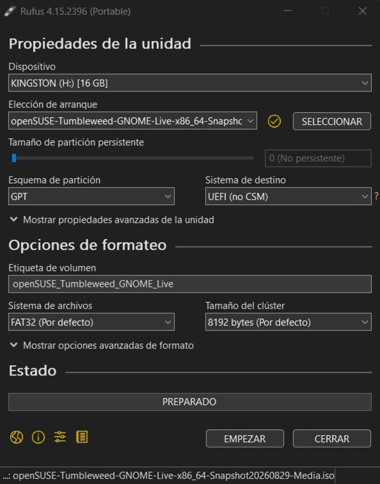
Task: Open the About information icon
Action: [38, 437]
